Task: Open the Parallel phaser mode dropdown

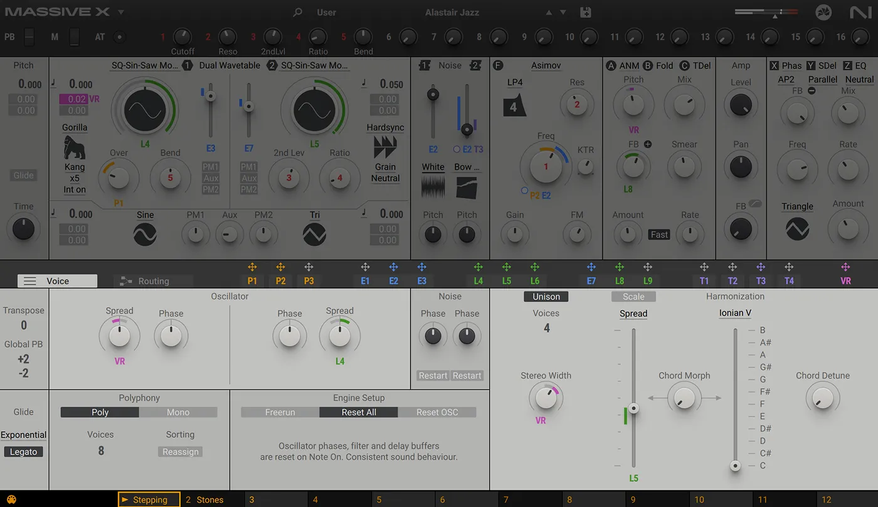Action: (x=823, y=80)
